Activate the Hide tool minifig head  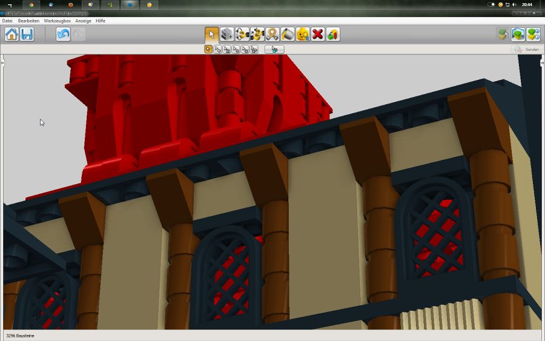pos(303,35)
